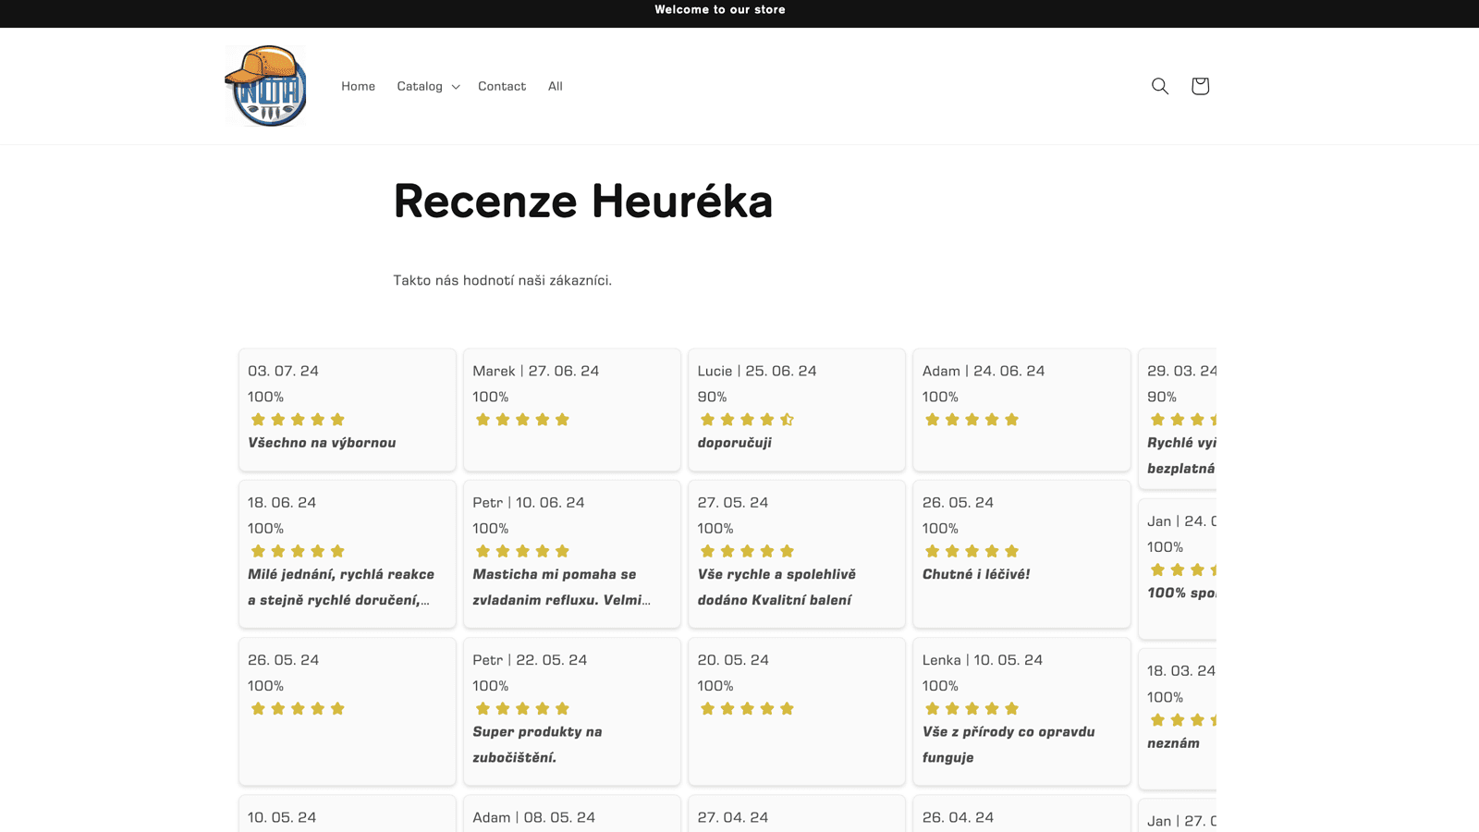The width and height of the screenshot is (1479, 832).
Task: Expand the Catalog dropdown menu
Action: (420, 86)
